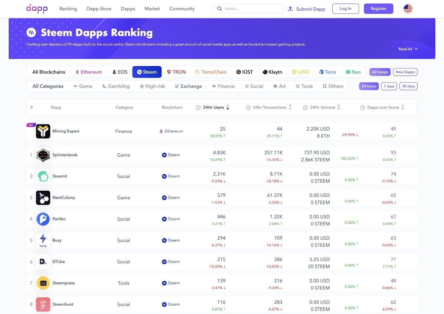Click the Steem logo beside page title
The height and width of the screenshot is (314, 444).
(32, 33)
